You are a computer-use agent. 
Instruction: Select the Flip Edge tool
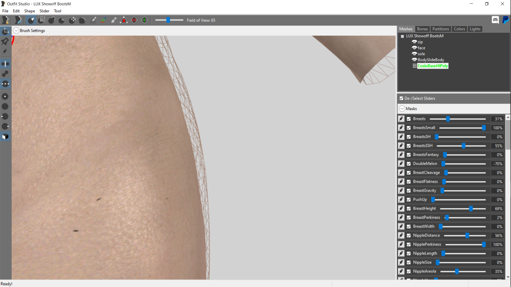[x=134, y=20]
